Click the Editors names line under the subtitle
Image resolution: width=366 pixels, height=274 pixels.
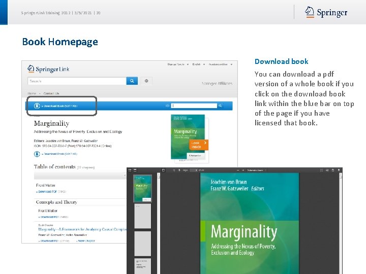pos(66,141)
